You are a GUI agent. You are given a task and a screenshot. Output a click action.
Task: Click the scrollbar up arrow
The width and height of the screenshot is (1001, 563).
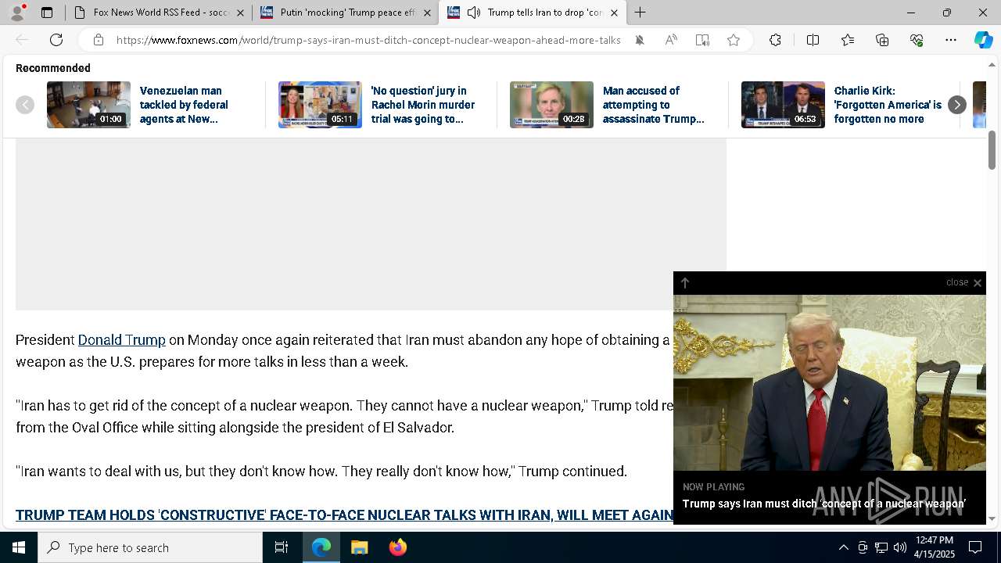click(x=992, y=65)
